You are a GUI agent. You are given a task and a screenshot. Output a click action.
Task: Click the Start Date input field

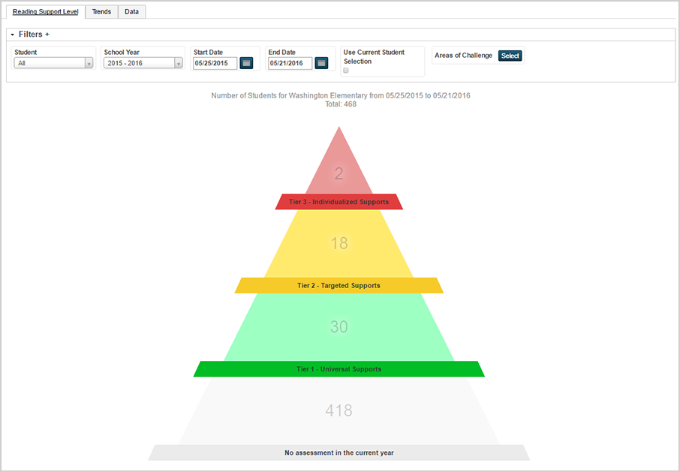pos(215,63)
